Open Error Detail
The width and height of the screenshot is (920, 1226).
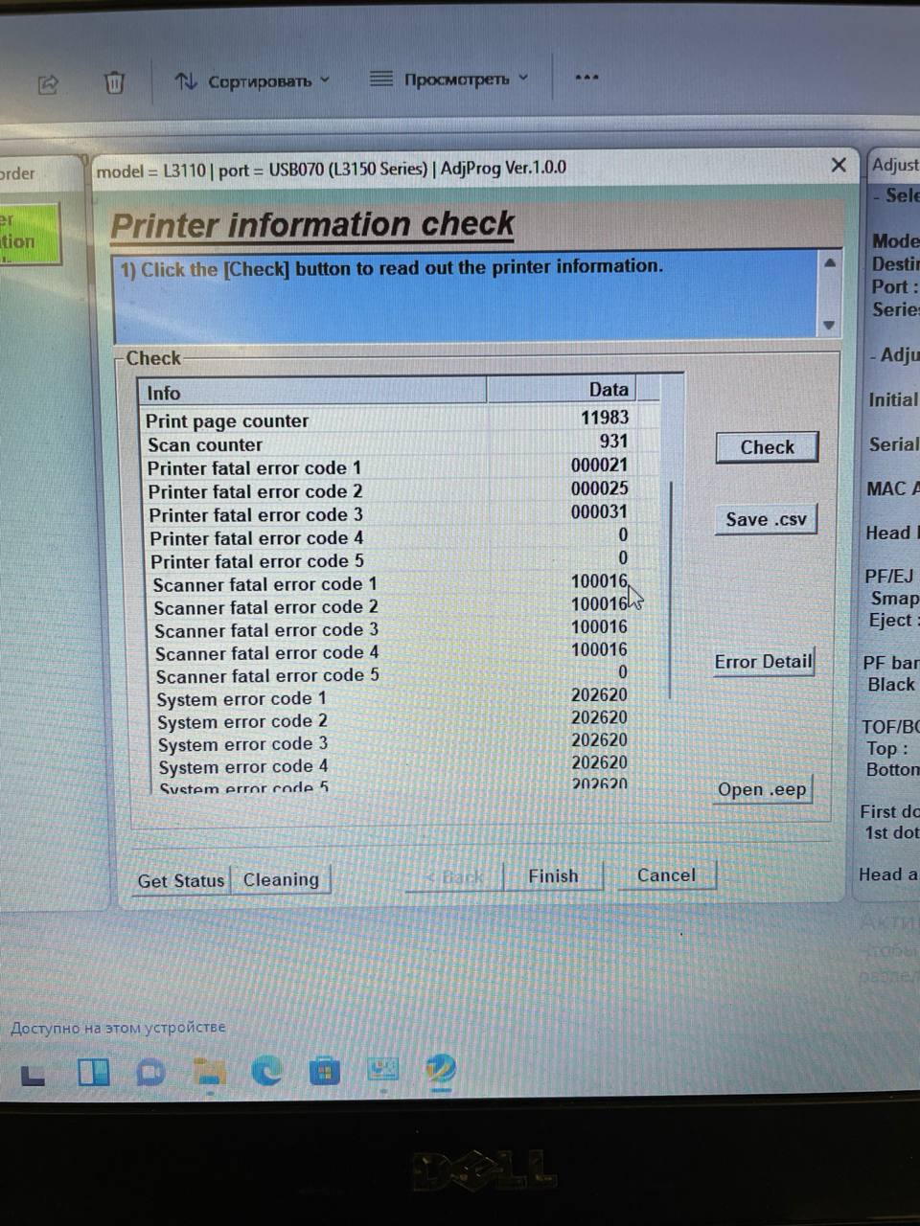click(764, 662)
